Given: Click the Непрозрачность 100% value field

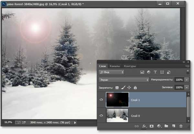Looking at the screenshot, I should [x=179, y=80].
